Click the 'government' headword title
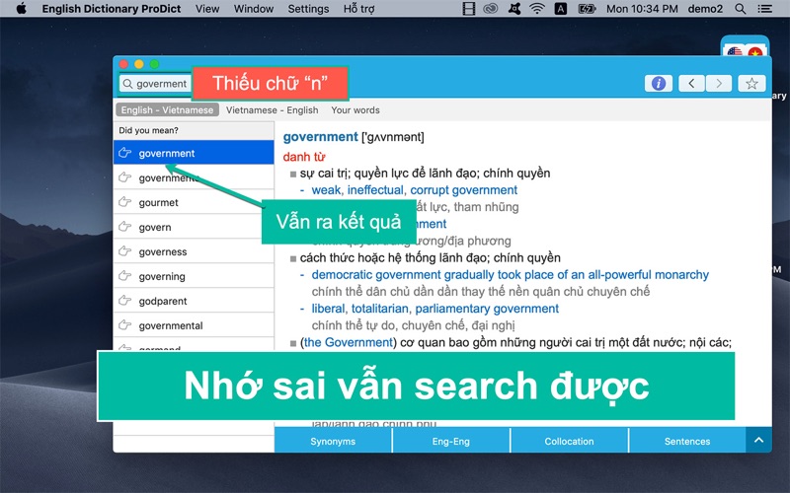 coord(320,137)
